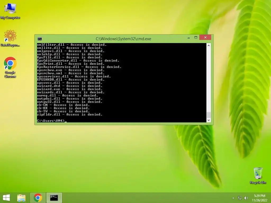Open the cmd window system menu icon
Viewport: 271px width, 203px height.
tap(40, 39)
